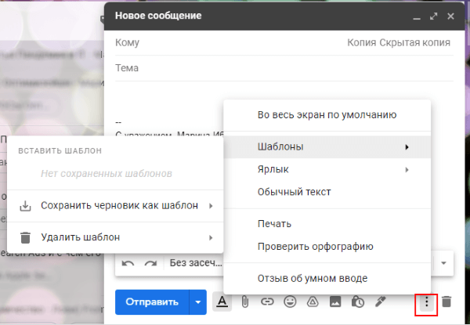Image resolution: width=470 pixels, height=325 pixels.
Task: Open the Ярлык submenu item
Action: pos(327,169)
